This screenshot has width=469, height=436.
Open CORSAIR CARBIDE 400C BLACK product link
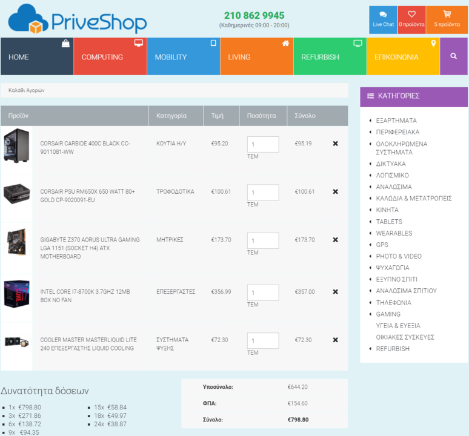[x=85, y=148]
